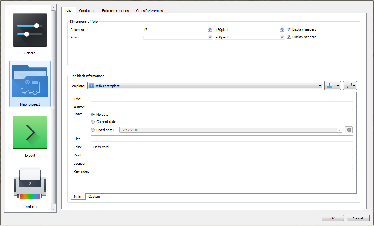Screen dimensions: 374x226
Task: Click the OK button
Action: click(x=333, y=218)
